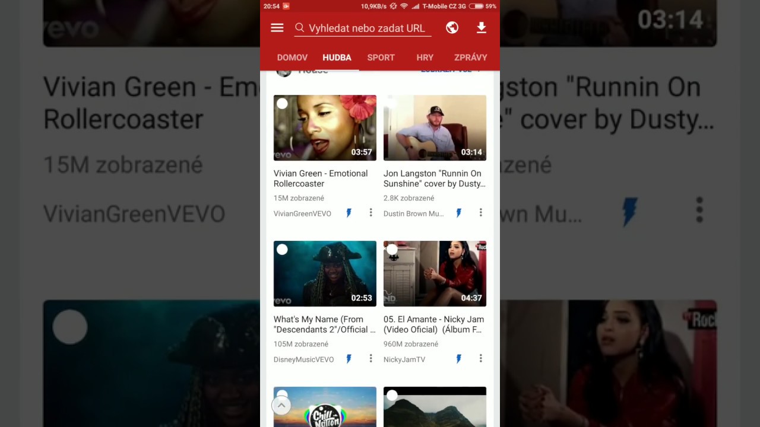The width and height of the screenshot is (760, 427).
Task: Click the '960M zobrazené' view count
Action: 411,344
